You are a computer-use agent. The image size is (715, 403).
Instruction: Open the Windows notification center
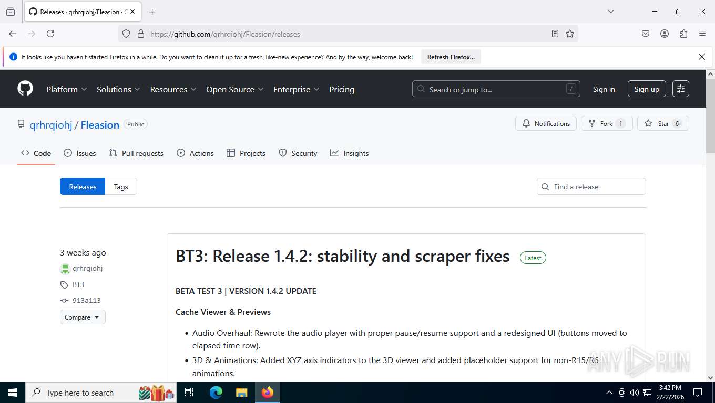pyautogui.click(x=698, y=393)
